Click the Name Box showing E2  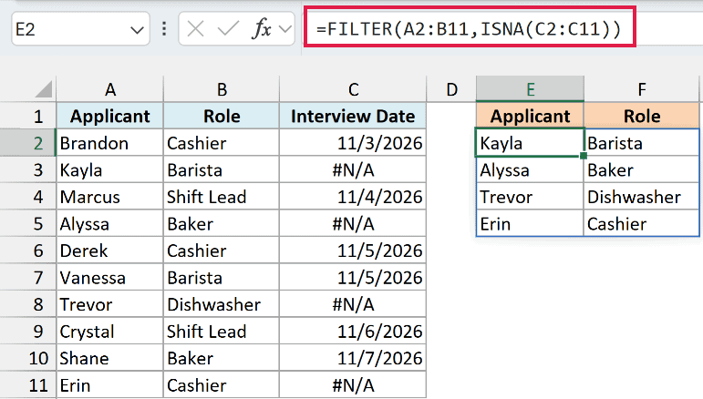[81, 29]
